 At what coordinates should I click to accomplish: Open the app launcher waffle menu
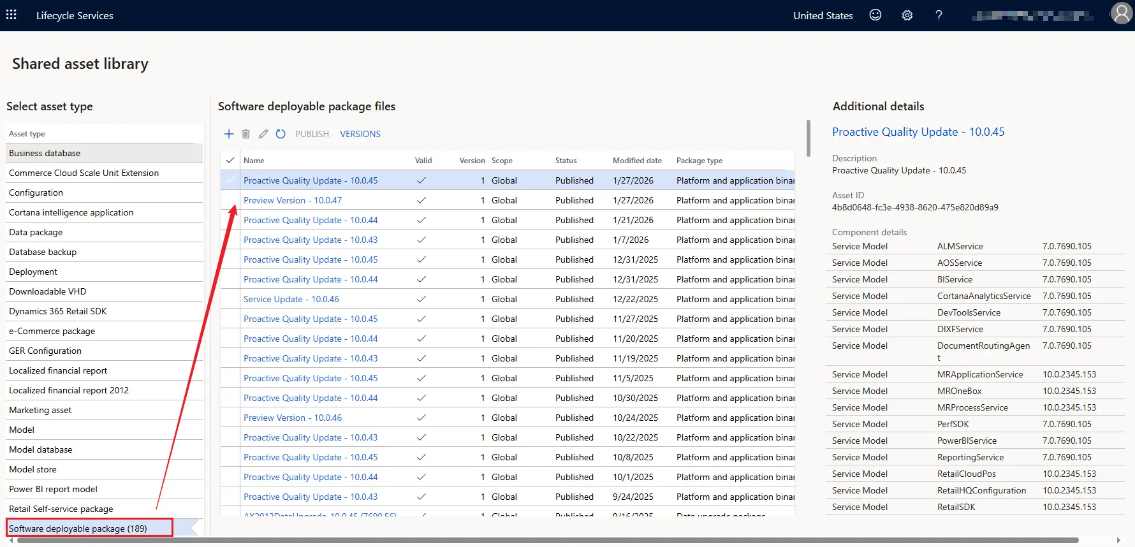point(11,15)
